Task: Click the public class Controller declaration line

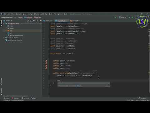Action: [62, 53]
